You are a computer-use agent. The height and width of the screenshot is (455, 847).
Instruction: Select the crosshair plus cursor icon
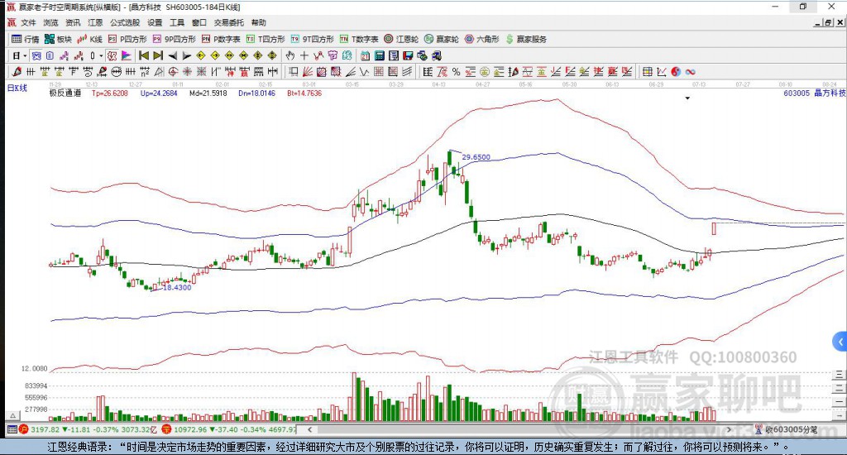pos(304,55)
